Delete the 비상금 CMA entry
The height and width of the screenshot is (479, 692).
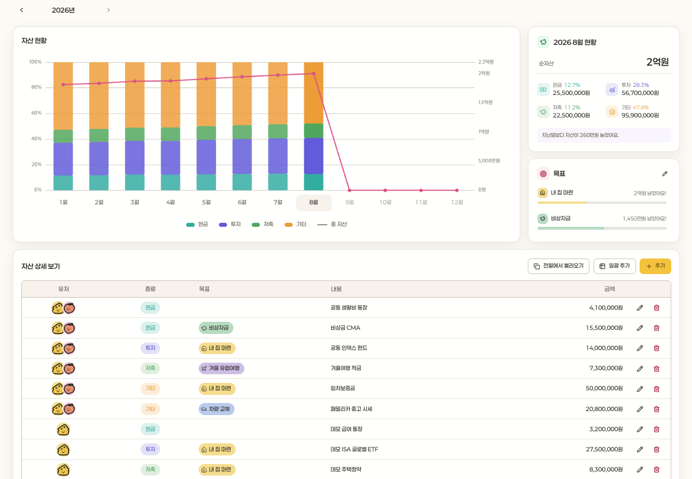pos(656,328)
